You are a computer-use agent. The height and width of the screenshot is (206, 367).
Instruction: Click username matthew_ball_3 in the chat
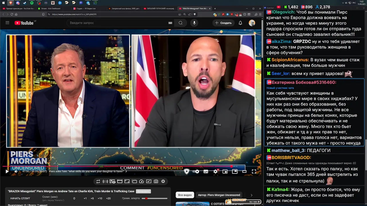point(288,150)
